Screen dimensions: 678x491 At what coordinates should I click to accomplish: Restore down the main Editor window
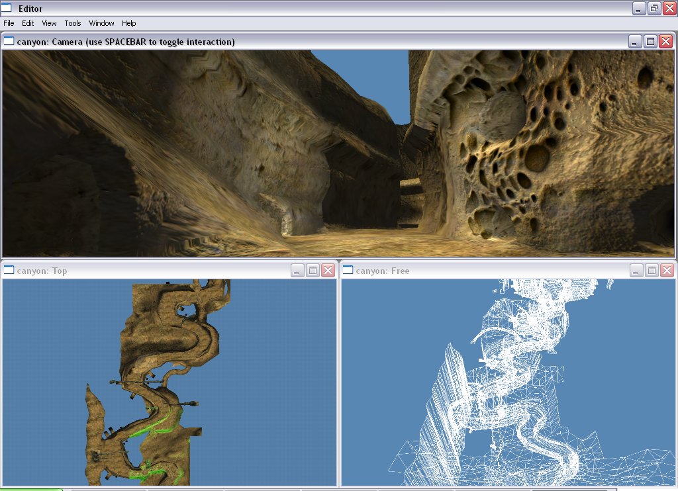click(654, 8)
